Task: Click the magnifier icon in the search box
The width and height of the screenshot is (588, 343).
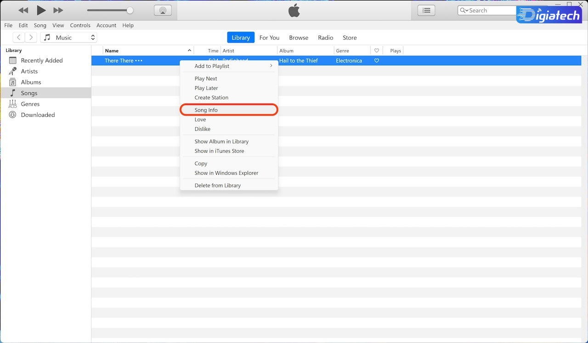Action: pos(463,10)
